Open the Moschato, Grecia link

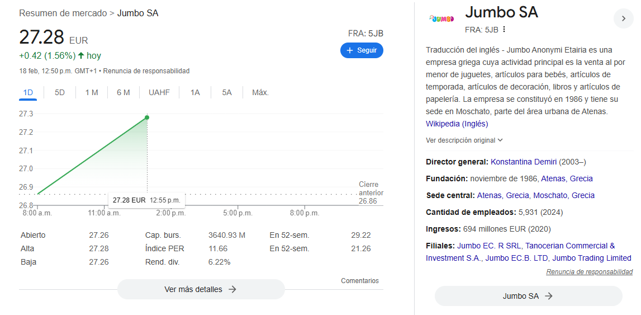point(564,195)
